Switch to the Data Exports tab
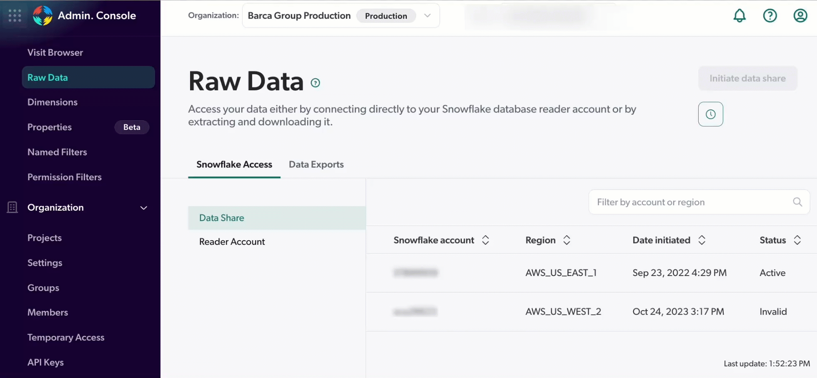 point(316,164)
